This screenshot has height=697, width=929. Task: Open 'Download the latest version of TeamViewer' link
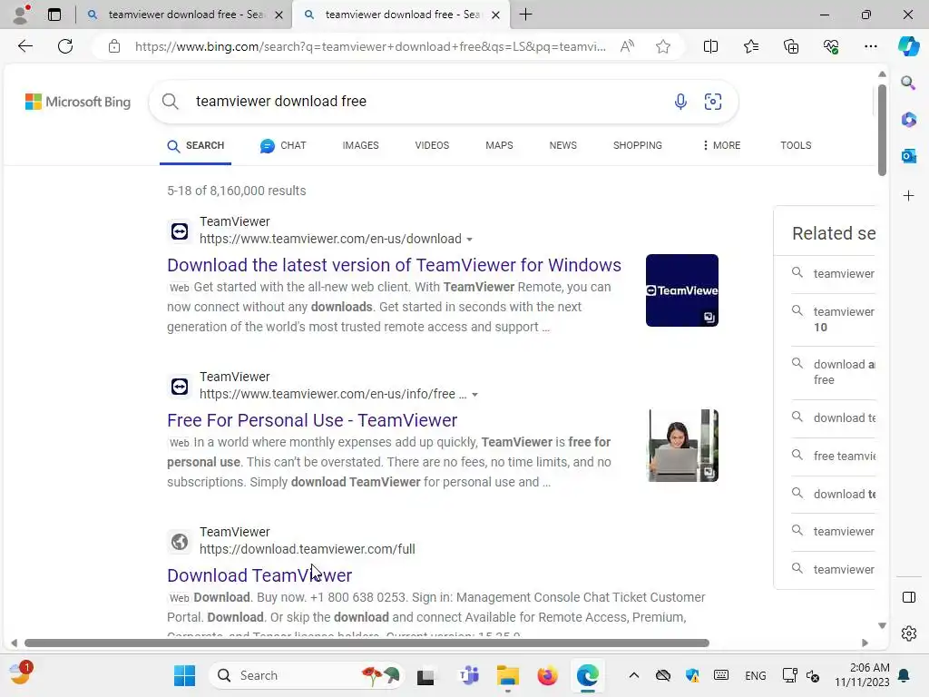click(394, 265)
